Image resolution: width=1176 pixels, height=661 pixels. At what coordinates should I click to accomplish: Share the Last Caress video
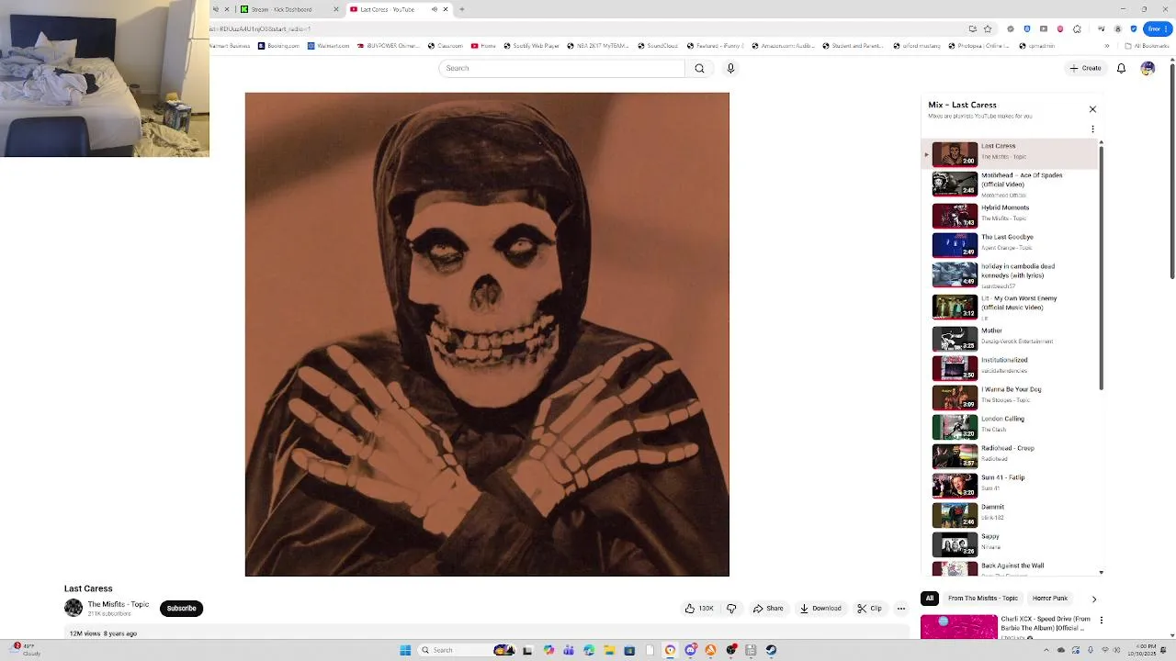(768, 609)
